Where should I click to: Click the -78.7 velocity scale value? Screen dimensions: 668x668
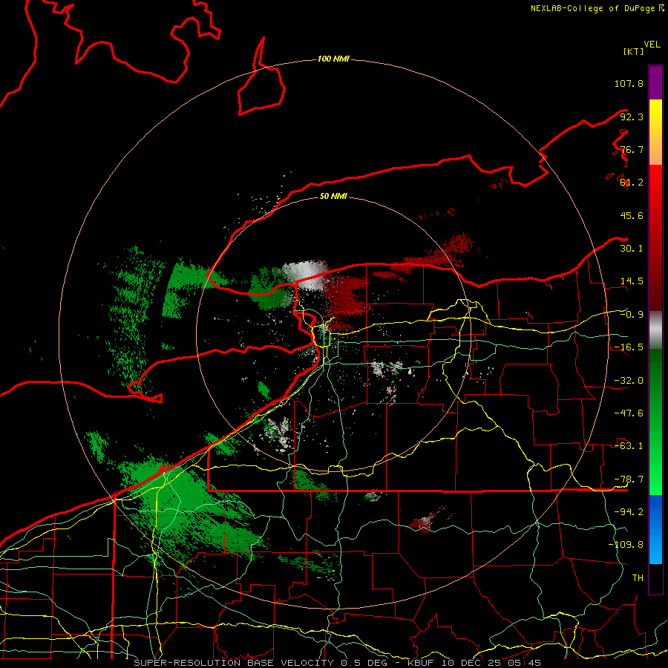pyautogui.click(x=629, y=479)
